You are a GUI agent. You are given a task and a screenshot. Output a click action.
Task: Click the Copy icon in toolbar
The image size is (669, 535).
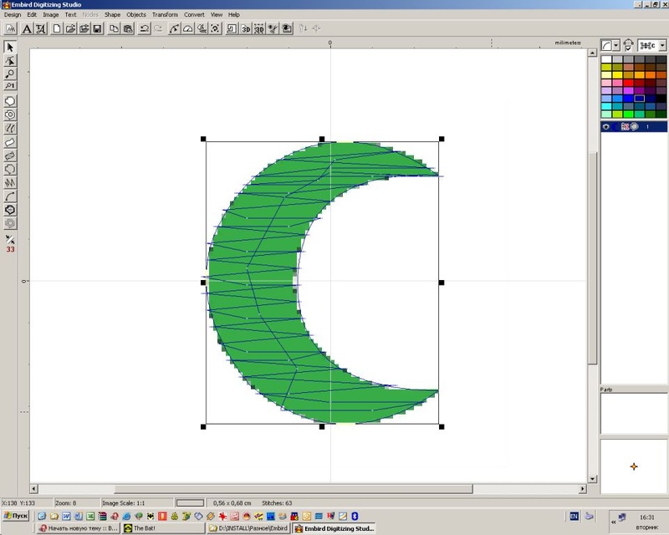pyautogui.click(x=114, y=29)
